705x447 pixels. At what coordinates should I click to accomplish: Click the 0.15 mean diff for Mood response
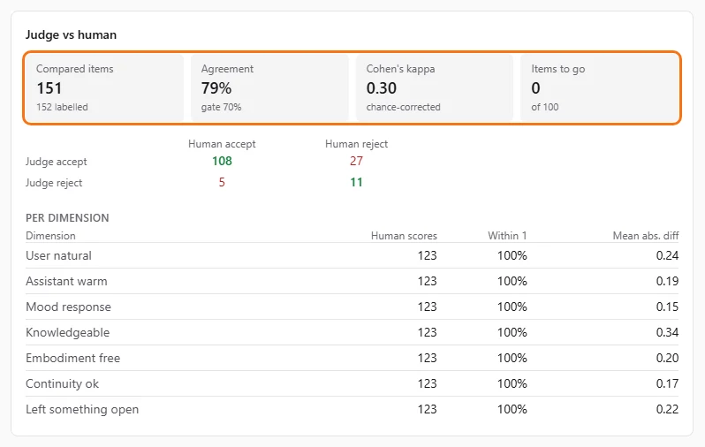tap(667, 307)
